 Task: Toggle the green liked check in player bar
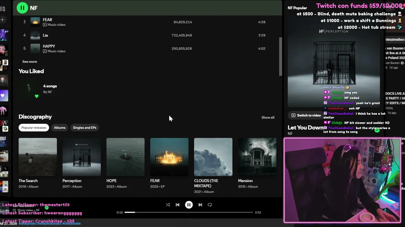pos(47,208)
